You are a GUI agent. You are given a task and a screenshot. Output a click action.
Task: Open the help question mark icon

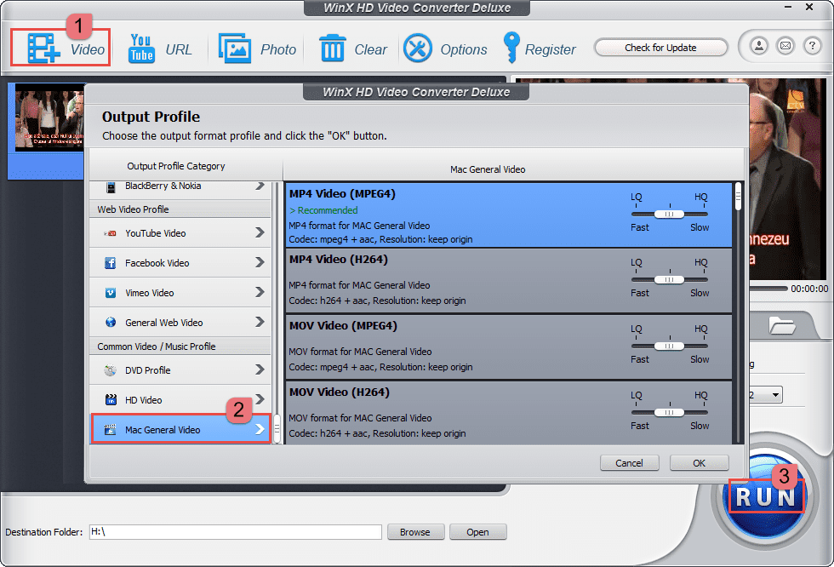point(812,46)
